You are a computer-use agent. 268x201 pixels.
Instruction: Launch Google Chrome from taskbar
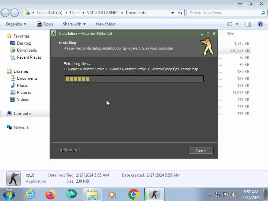[133, 194]
